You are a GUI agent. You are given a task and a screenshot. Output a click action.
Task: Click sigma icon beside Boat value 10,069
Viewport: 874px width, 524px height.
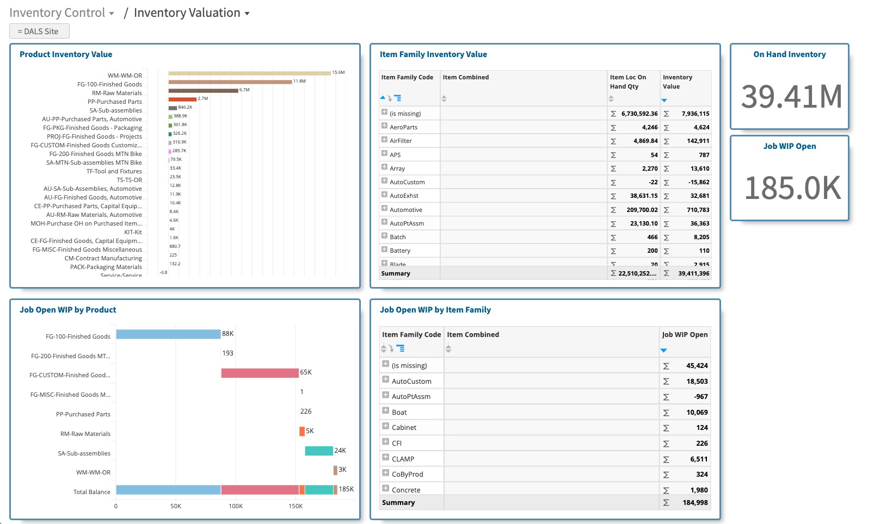[666, 413]
